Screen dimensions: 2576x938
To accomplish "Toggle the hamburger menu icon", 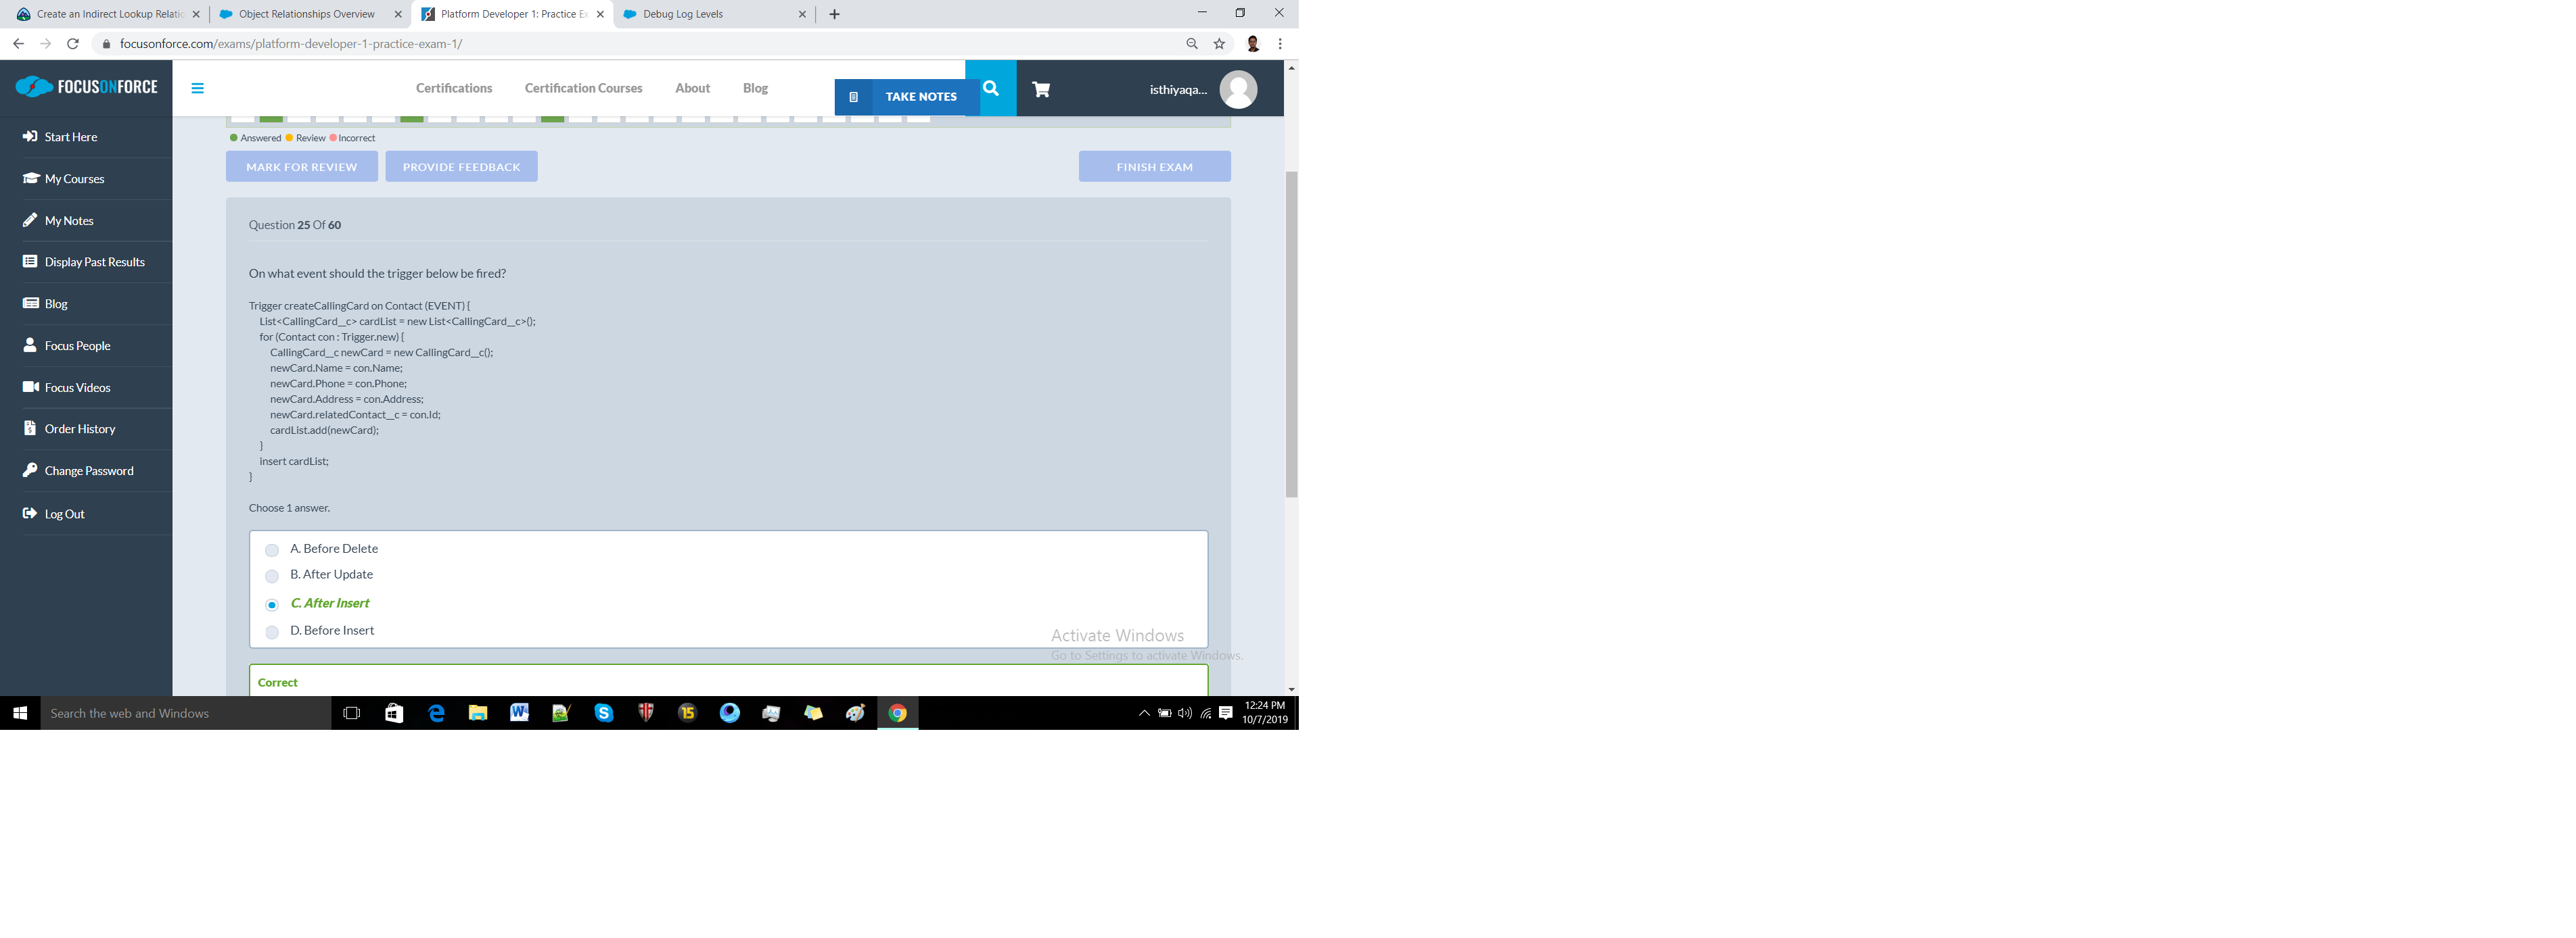I will point(197,88).
